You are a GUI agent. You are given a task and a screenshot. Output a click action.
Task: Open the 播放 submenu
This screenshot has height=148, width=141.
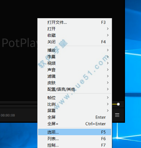(74, 50)
